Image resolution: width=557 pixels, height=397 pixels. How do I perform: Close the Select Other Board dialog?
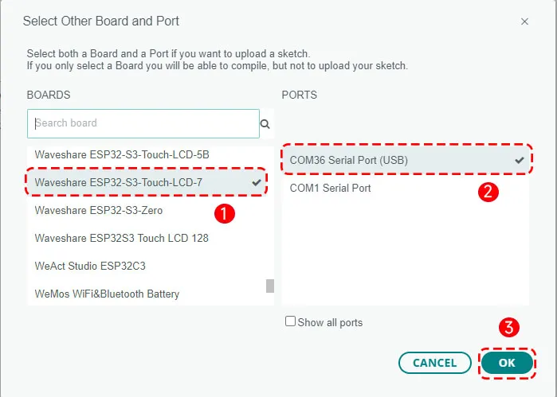tap(524, 21)
